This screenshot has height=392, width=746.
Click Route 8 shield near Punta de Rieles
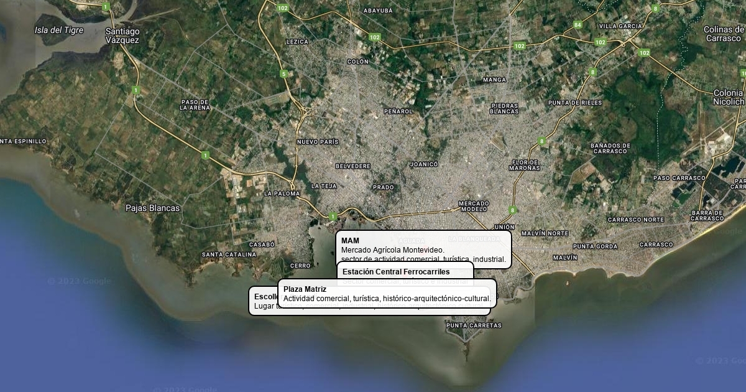click(592, 72)
